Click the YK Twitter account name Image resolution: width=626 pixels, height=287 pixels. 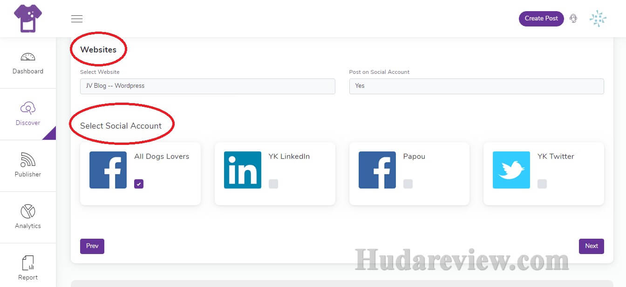point(556,157)
